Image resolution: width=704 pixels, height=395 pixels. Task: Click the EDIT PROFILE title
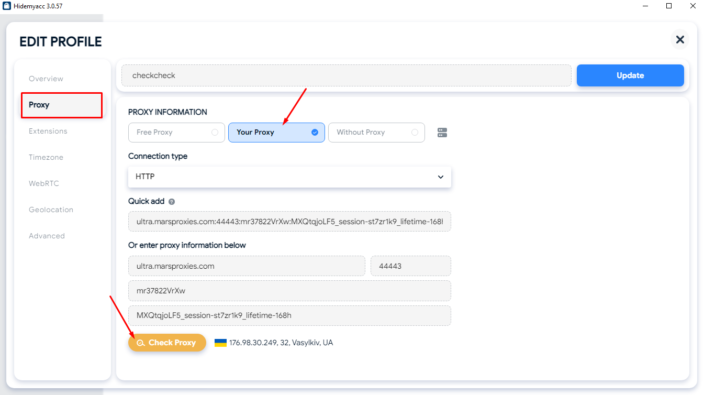[x=61, y=42]
